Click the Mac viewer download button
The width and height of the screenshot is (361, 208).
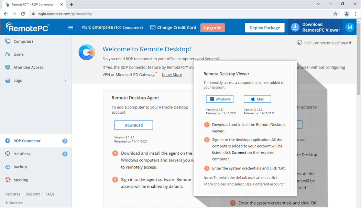(x=257, y=99)
